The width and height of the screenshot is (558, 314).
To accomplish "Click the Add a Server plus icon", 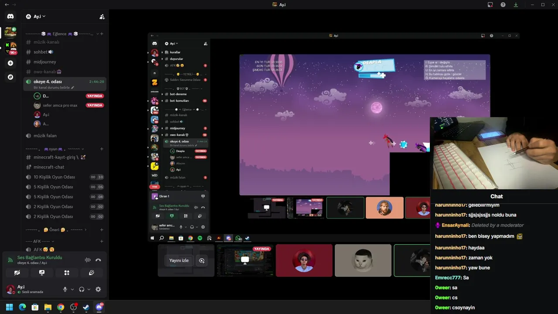I will coord(10,63).
